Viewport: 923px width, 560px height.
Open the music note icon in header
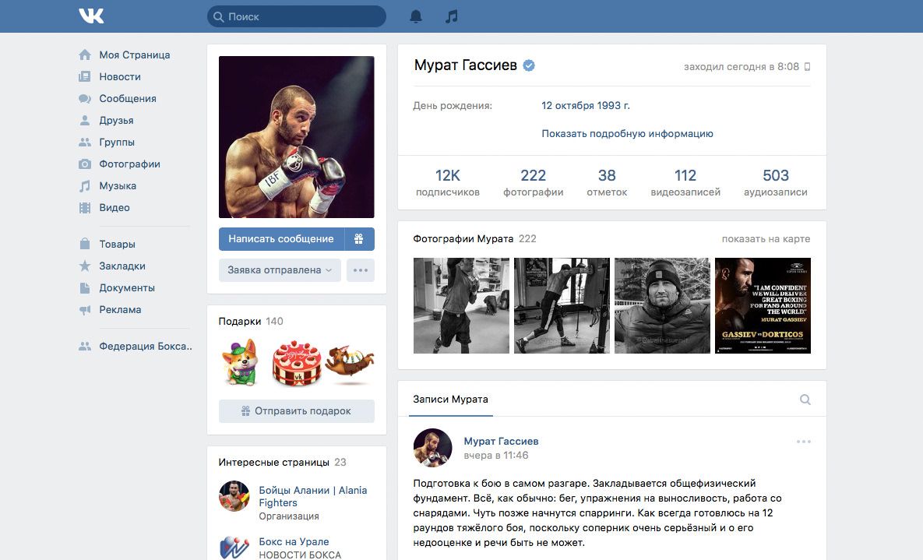point(452,16)
